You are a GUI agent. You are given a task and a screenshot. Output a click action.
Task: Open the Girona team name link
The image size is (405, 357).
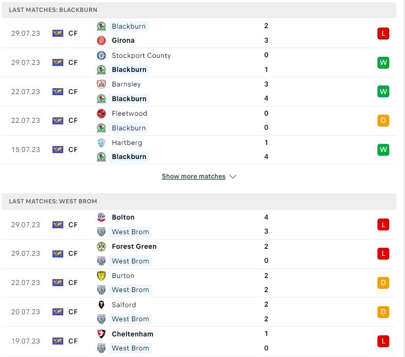(x=123, y=41)
